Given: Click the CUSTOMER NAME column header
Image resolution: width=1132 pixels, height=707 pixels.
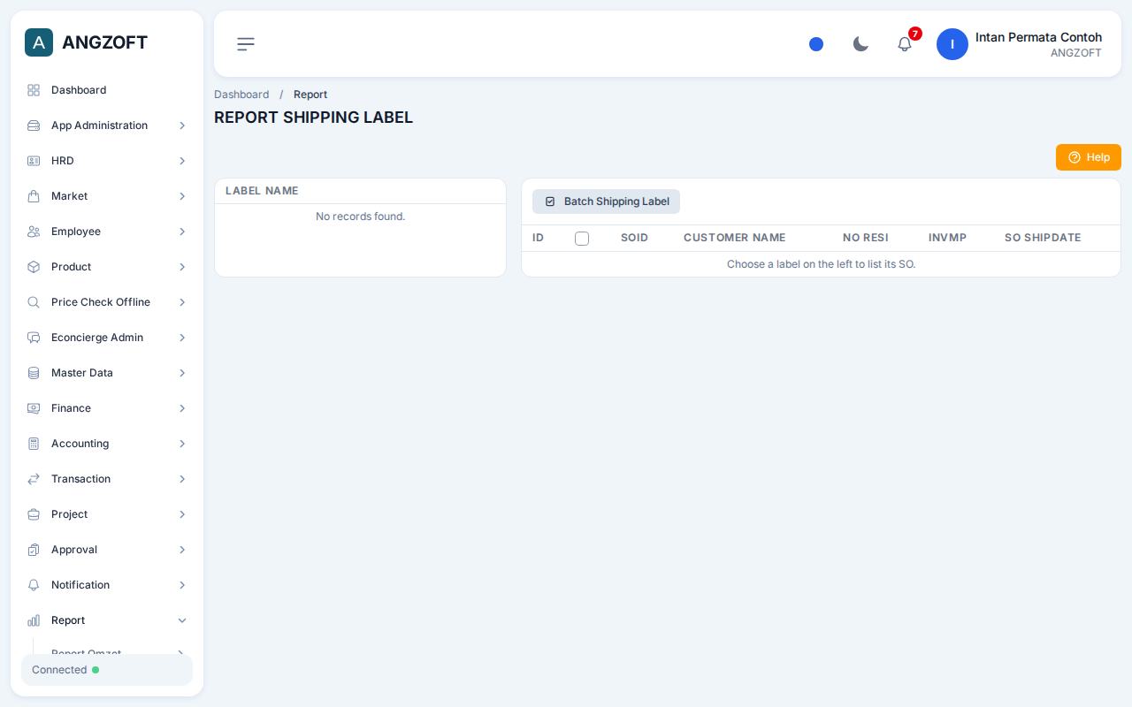Looking at the screenshot, I should (734, 238).
